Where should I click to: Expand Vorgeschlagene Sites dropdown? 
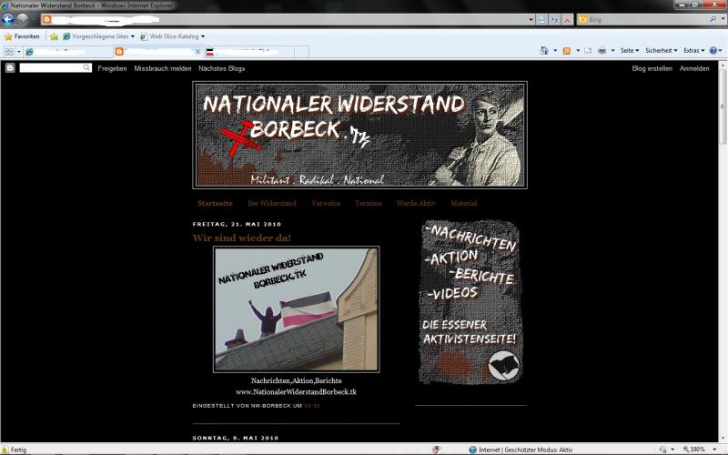pyautogui.click(x=133, y=36)
